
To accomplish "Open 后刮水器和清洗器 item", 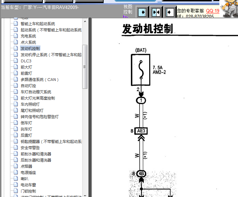I will [x=36, y=160].
